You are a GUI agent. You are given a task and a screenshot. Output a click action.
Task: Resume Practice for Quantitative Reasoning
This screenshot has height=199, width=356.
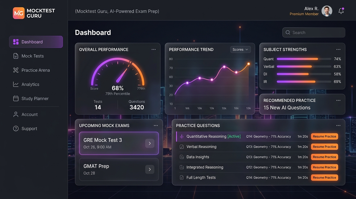click(x=324, y=137)
